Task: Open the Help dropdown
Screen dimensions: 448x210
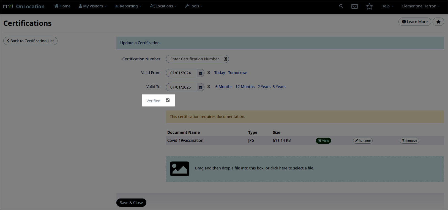Action: tap(387, 6)
